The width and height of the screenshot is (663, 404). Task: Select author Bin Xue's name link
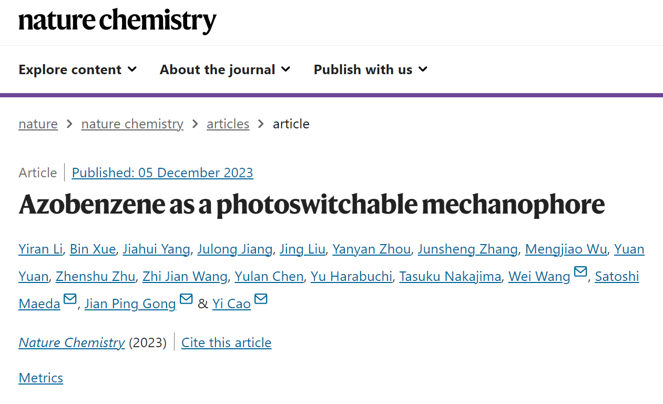point(93,249)
